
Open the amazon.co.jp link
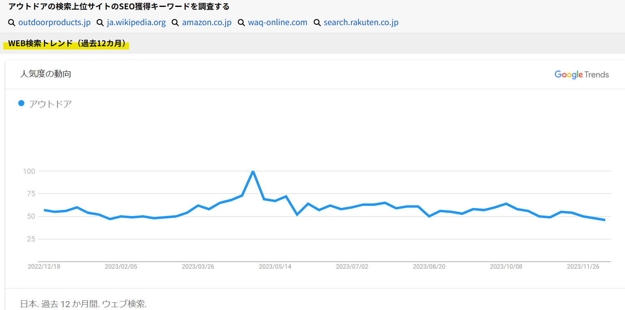207,23
